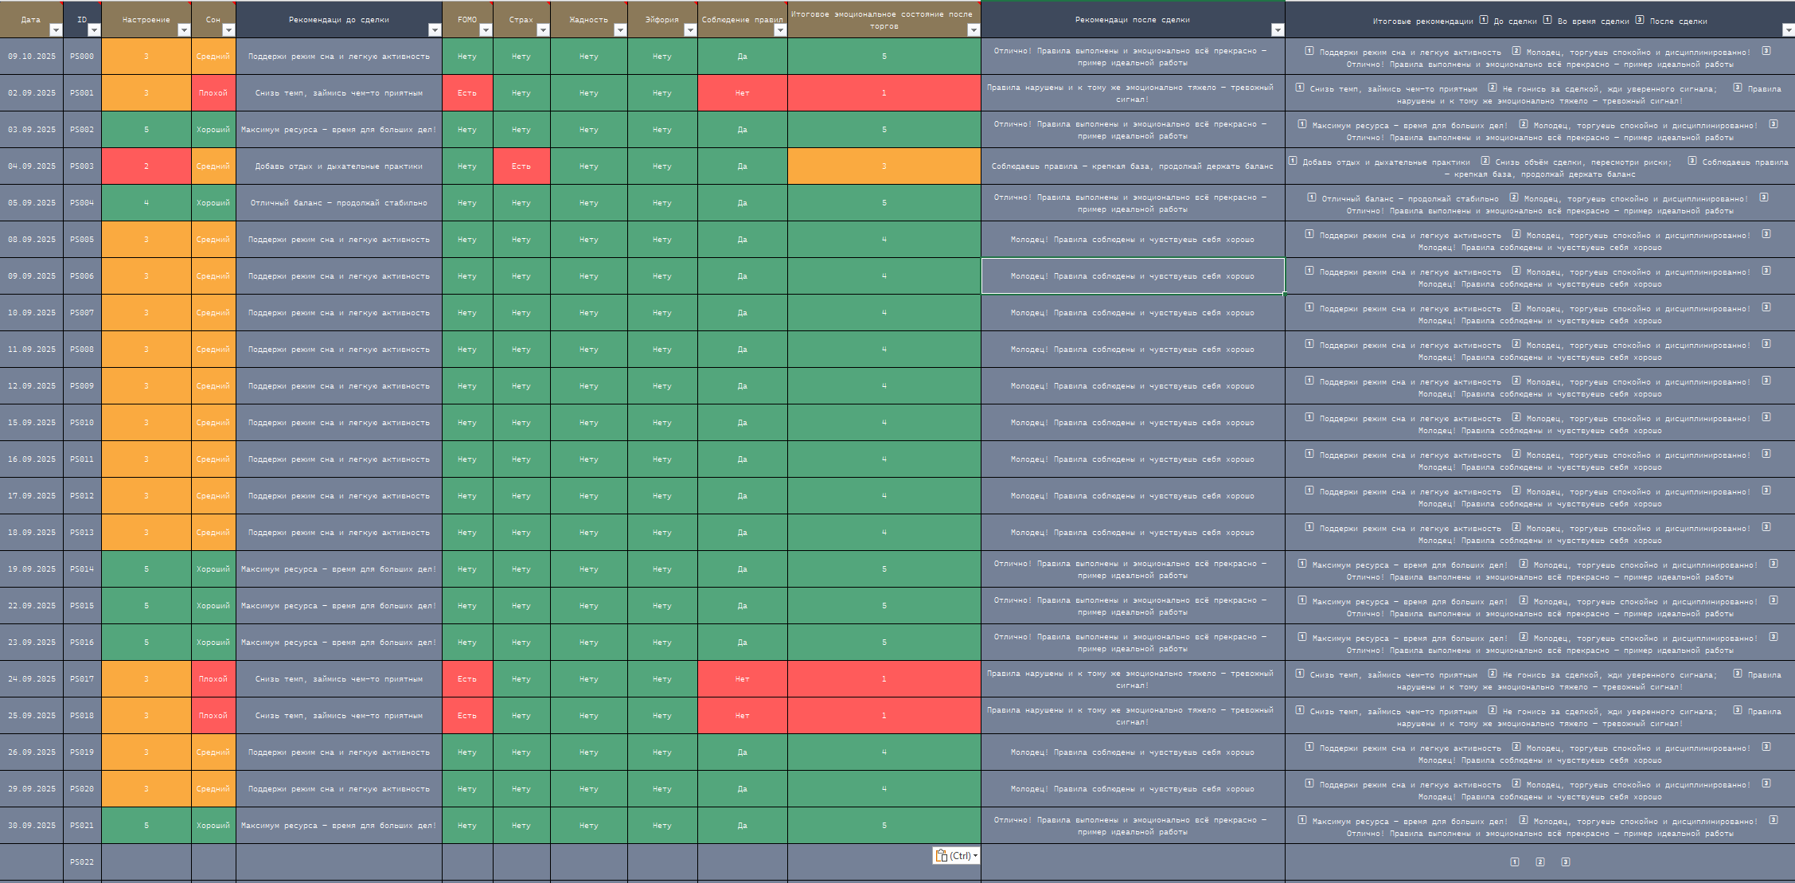Open the Страх filter dropdown
The height and width of the screenshot is (883, 1795).
tap(543, 30)
